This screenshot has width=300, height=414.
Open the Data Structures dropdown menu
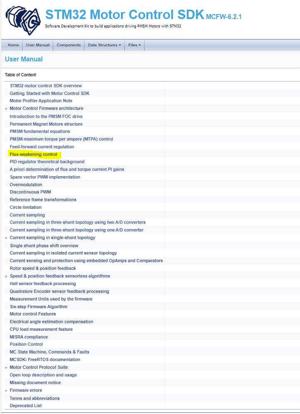click(x=104, y=45)
